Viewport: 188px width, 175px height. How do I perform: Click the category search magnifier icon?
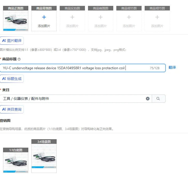pos(158,99)
